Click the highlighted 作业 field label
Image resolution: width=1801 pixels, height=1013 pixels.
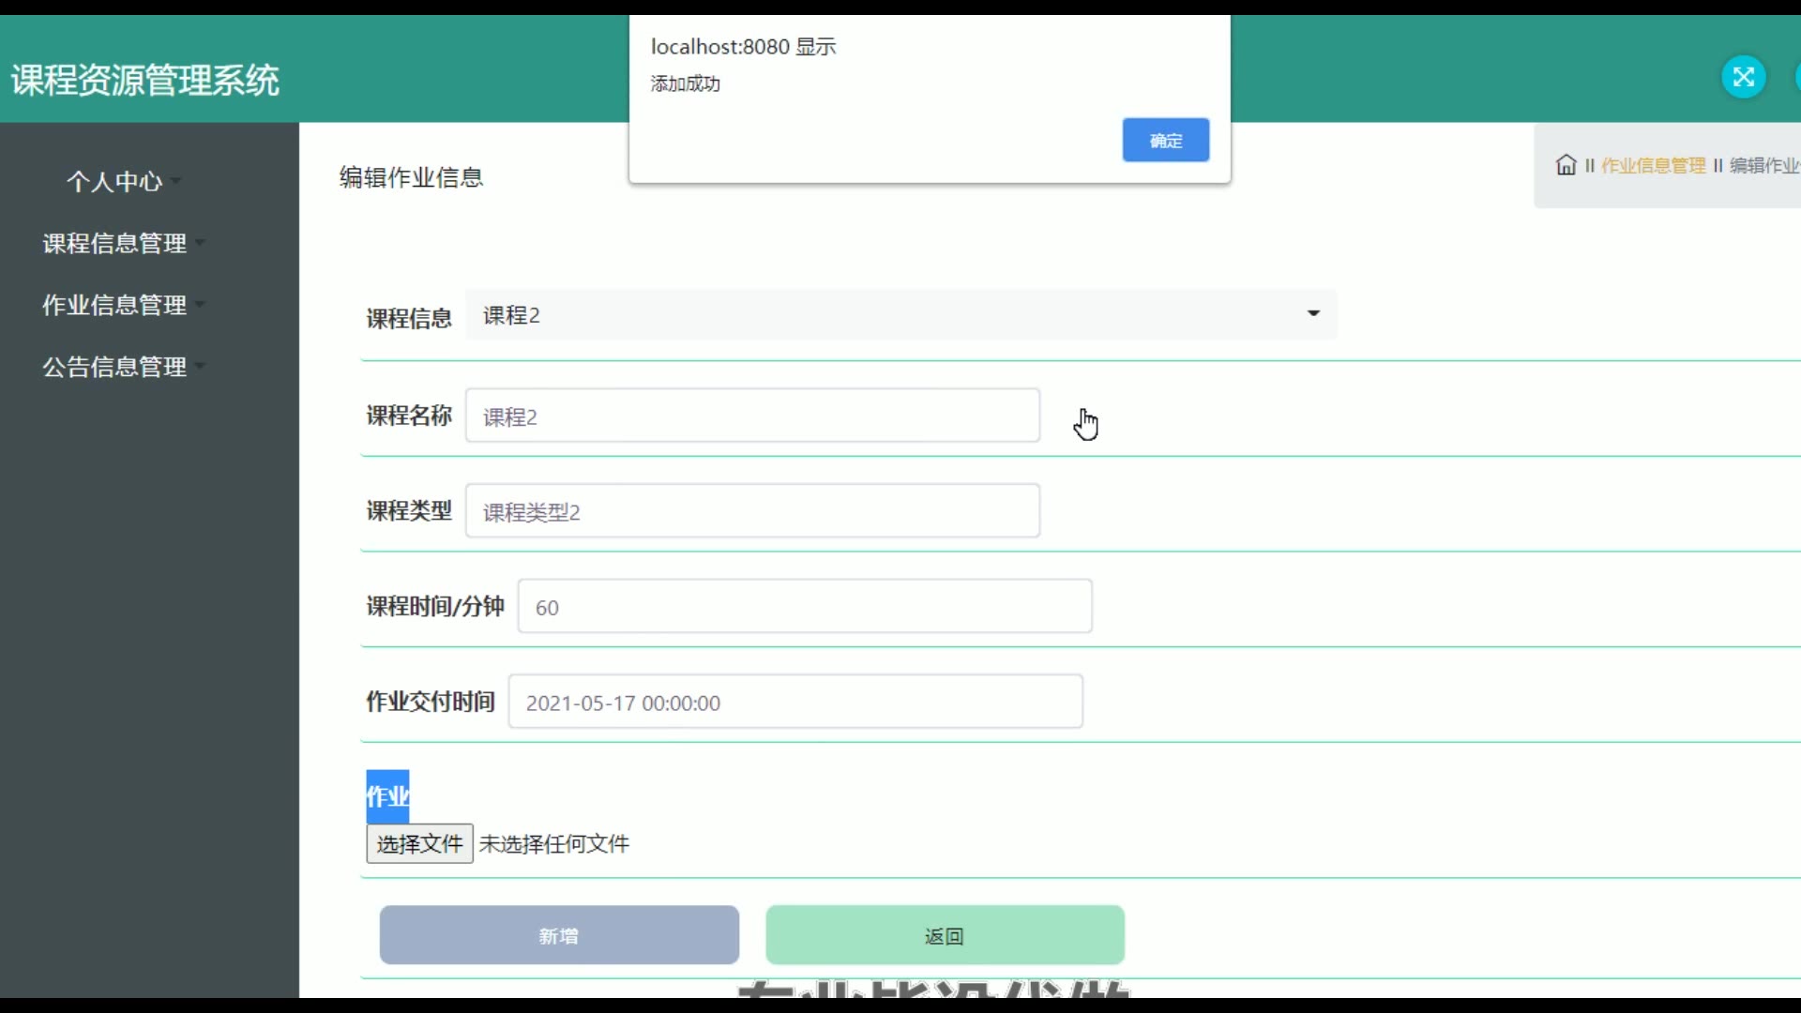tap(386, 797)
